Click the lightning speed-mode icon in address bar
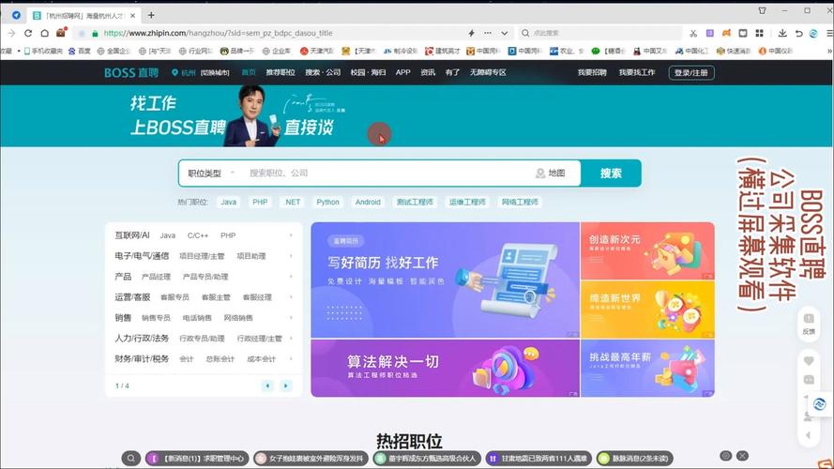Screen dimensions: 834x469 click(471, 33)
